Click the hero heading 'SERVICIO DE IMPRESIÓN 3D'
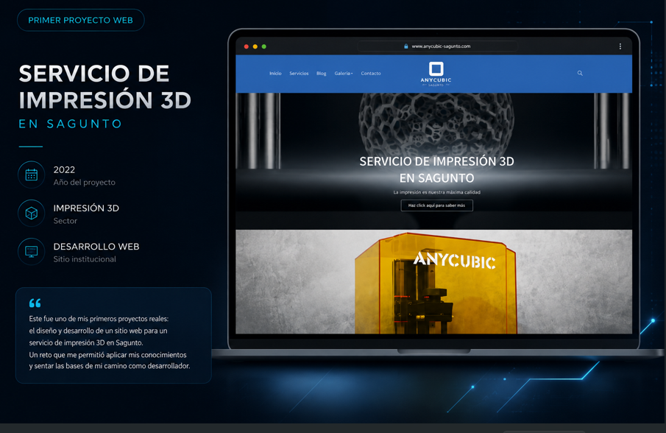This screenshot has height=433, width=666. (x=436, y=161)
